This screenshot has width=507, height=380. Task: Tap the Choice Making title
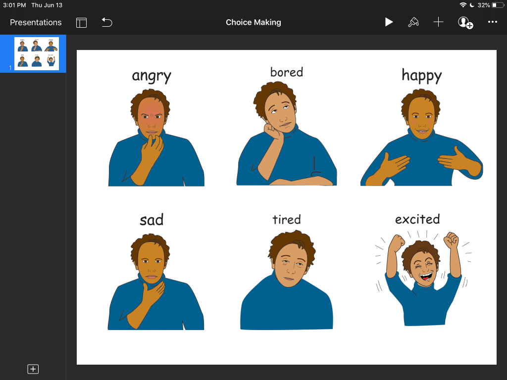(x=253, y=22)
